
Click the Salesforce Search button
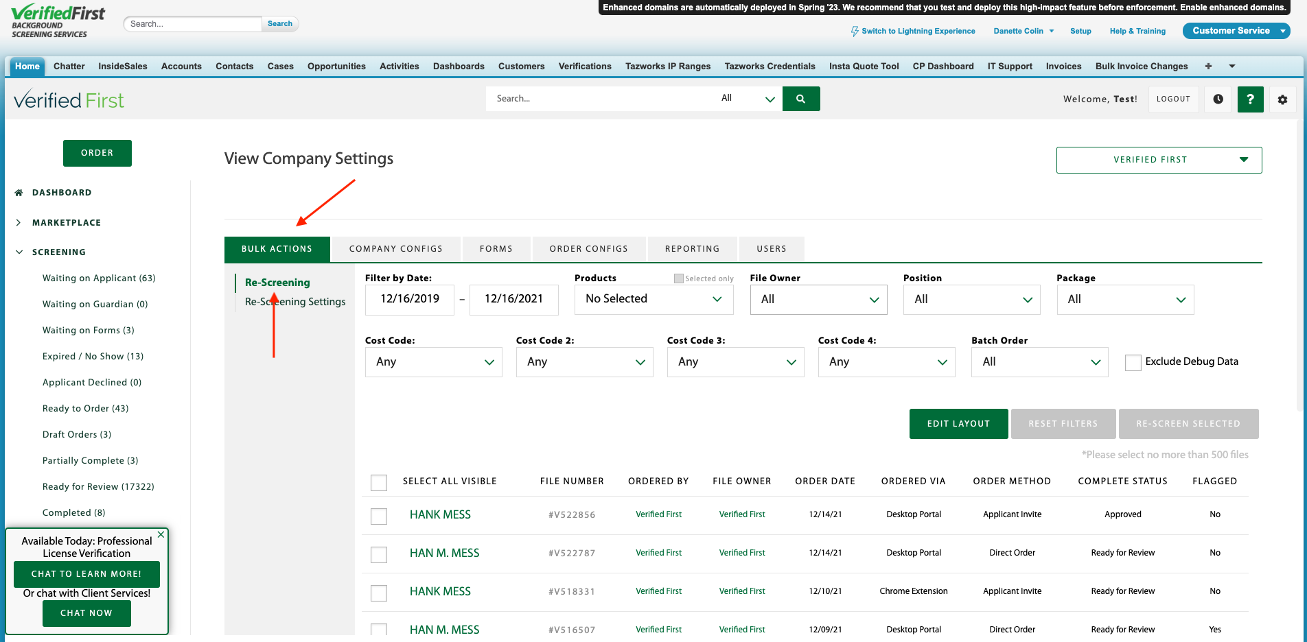280,23
